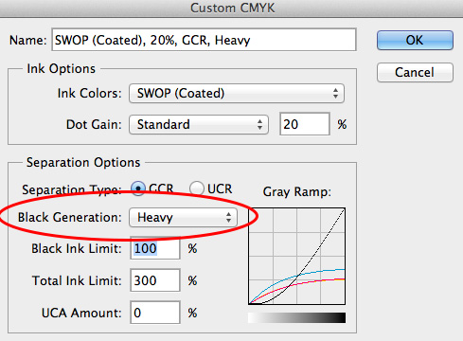Screen dimensions: 463x341
Task: Click the Ink Colors dropdown arrows
Action: (x=335, y=94)
